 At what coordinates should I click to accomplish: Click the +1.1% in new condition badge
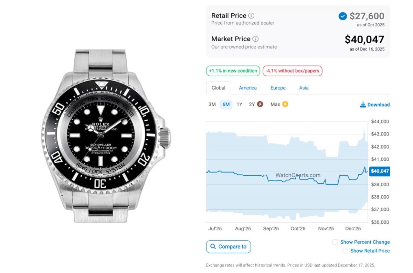(233, 71)
